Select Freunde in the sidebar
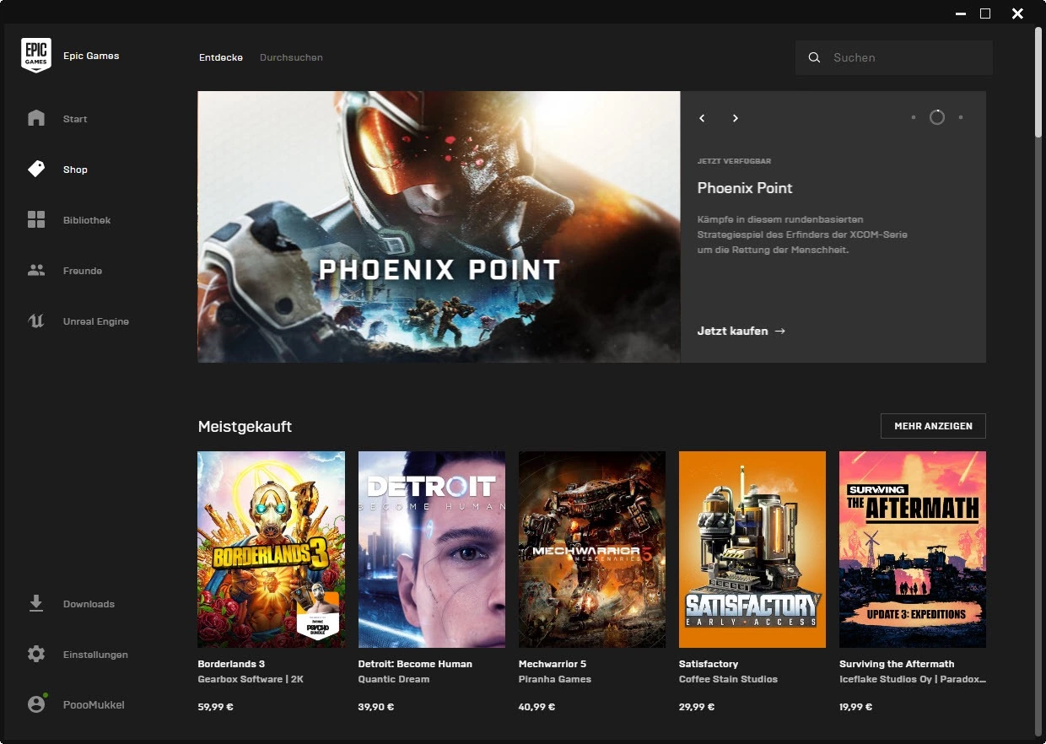The height and width of the screenshot is (744, 1046). [83, 271]
